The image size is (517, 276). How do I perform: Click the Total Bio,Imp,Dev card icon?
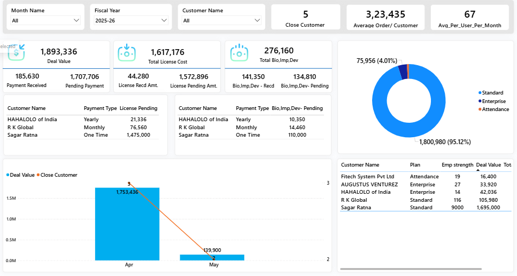pyautogui.click(x=239, y=53)
